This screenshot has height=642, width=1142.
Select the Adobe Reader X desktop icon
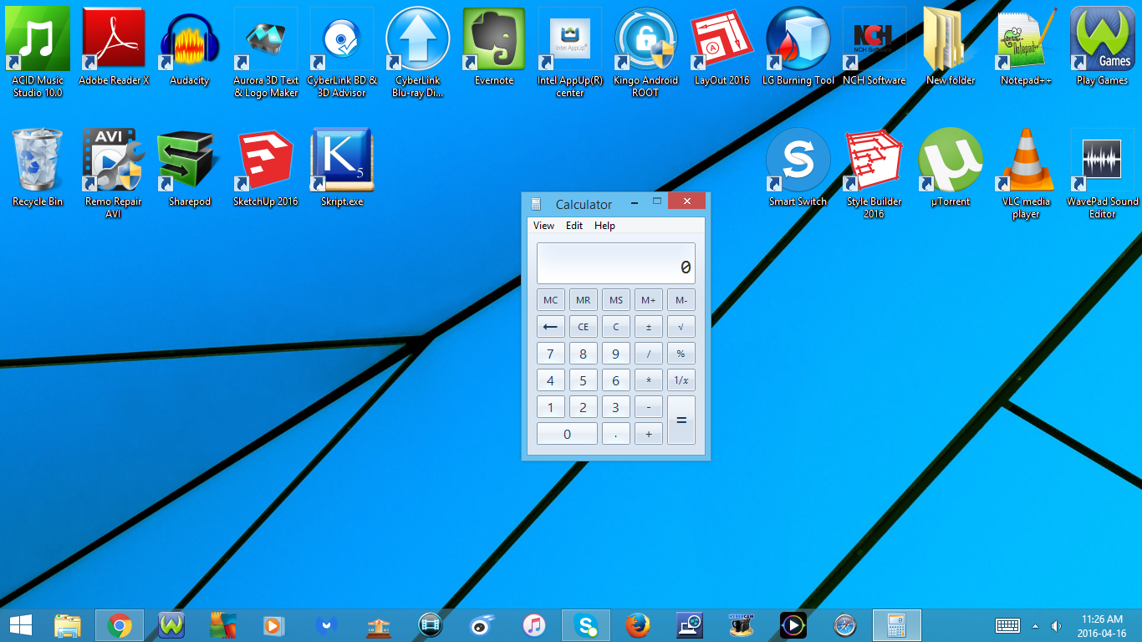click(x=114, y=39)
